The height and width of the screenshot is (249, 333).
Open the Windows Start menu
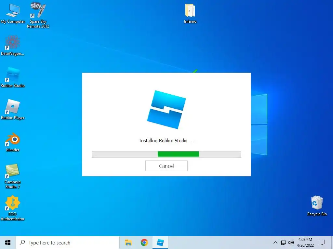8,243
